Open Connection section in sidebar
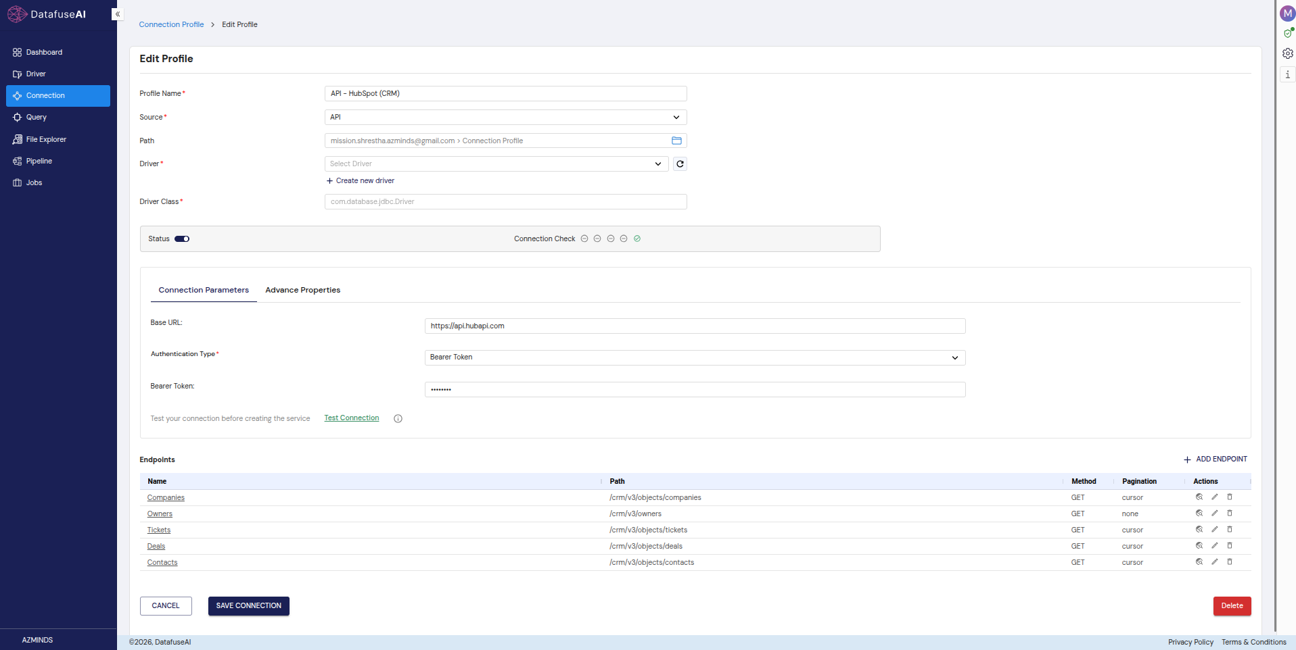The image size is (1296, 650). [x=58, y=96]
